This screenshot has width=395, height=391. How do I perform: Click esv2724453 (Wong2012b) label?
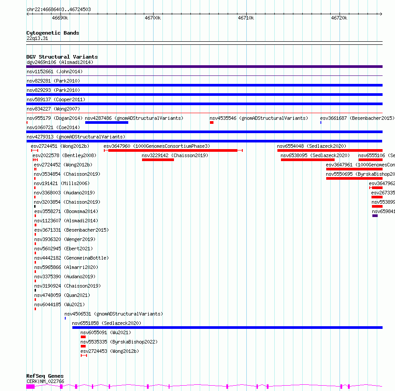pyautogui.click(x=110, y=351)
